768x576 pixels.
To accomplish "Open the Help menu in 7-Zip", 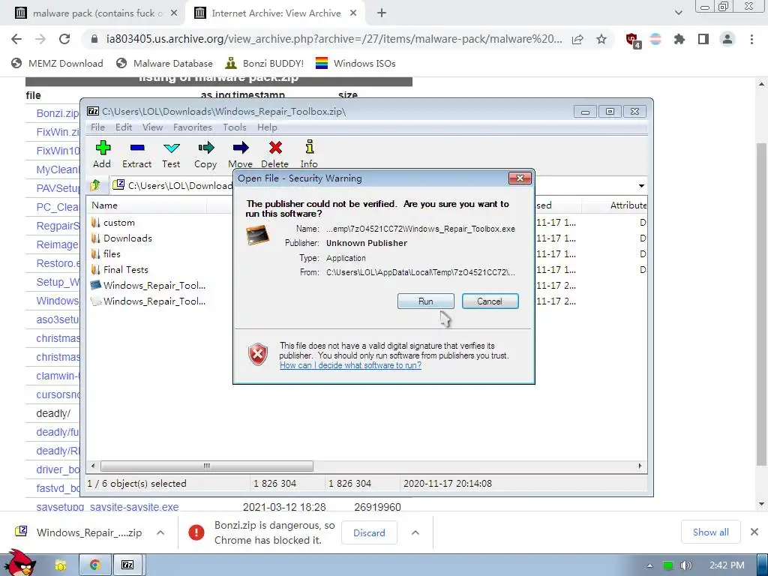I will click(x=267, y=127).
